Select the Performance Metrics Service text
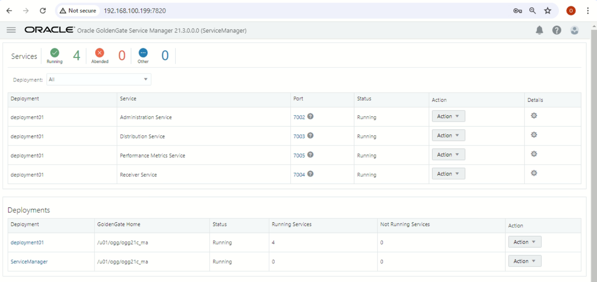 pos(153,155)
